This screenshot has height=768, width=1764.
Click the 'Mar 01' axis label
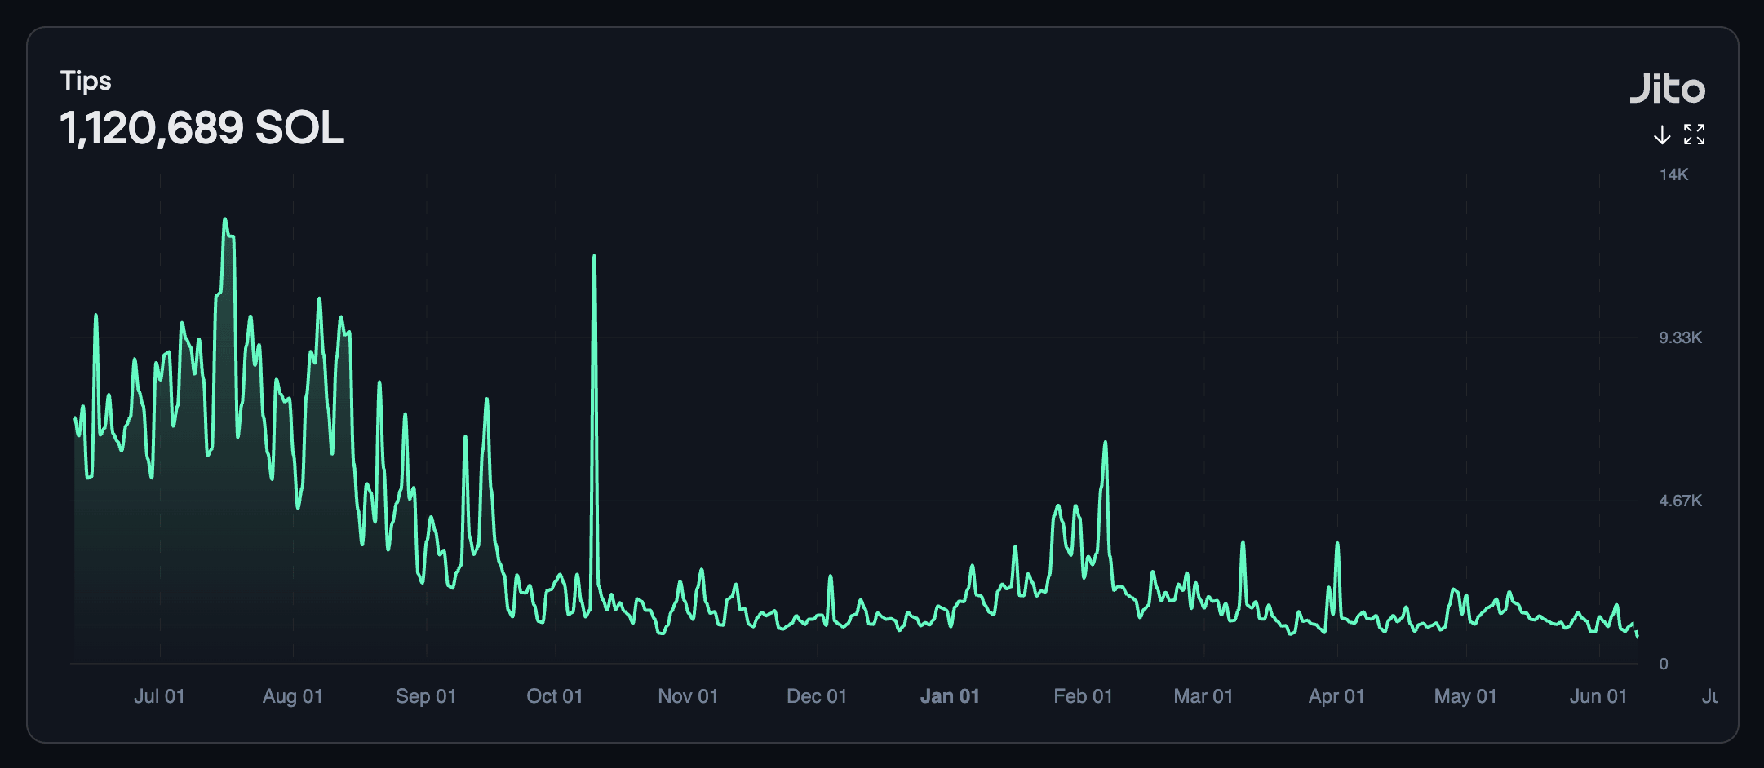click(1203, 696)
